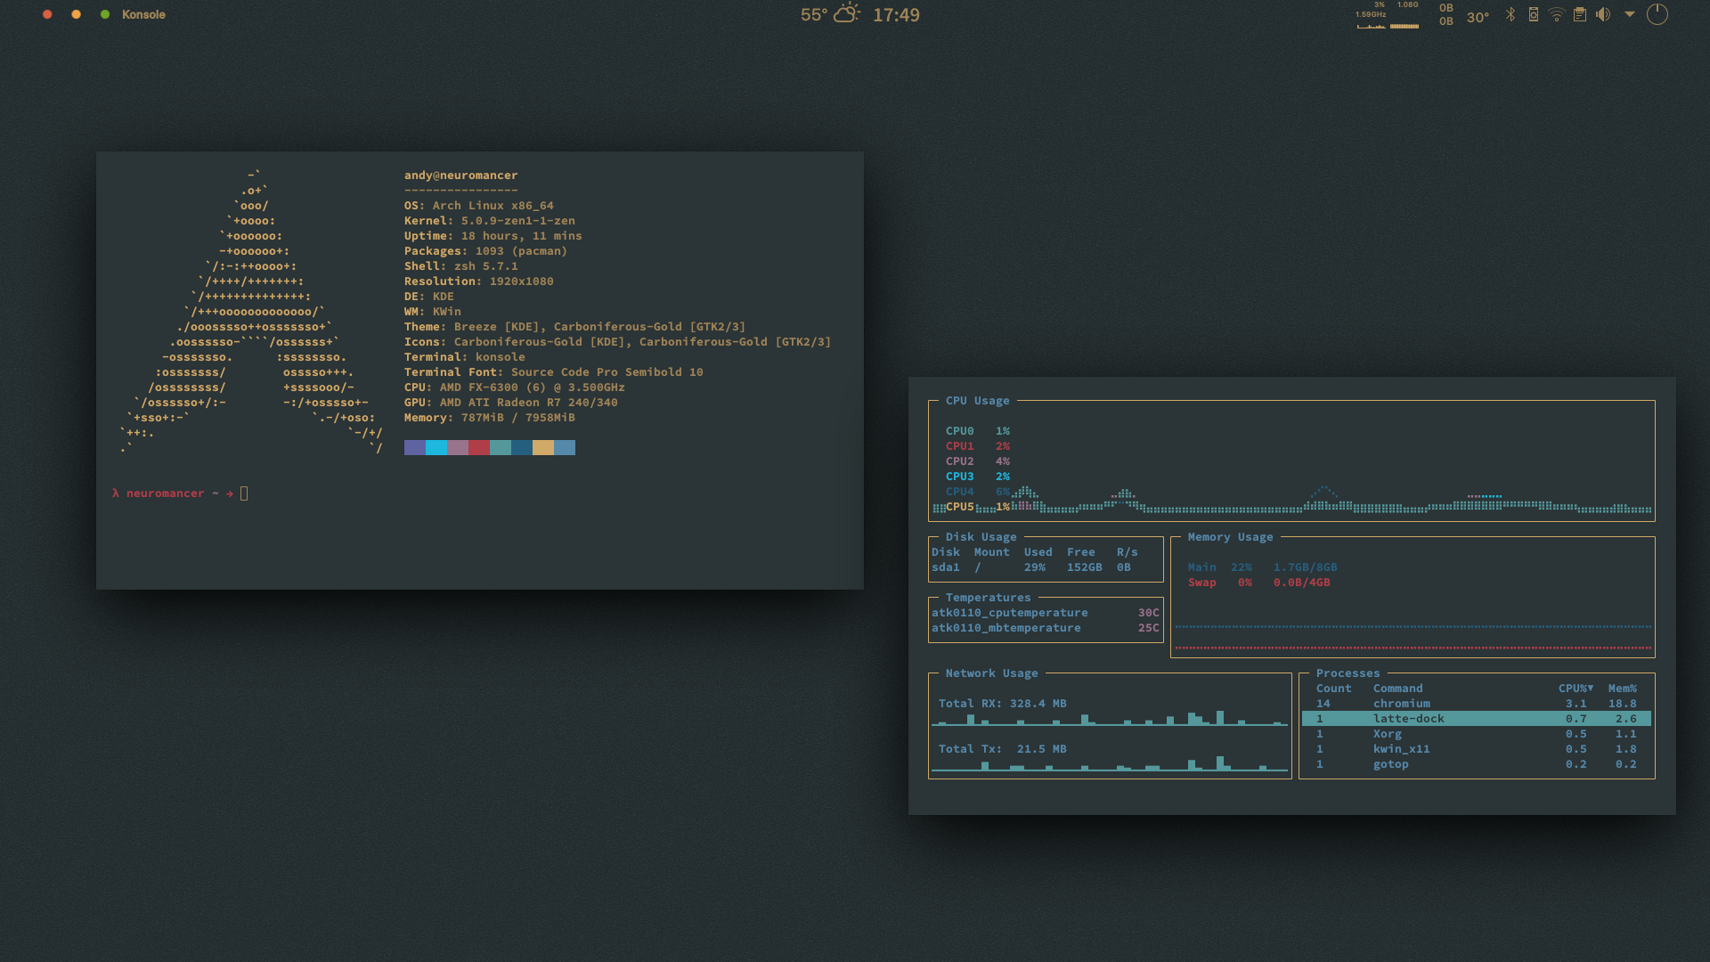Click the CPU3 2% row in gotop
Image resolution: width=1710 pixels, height=962 pixels.
point(978,477)
